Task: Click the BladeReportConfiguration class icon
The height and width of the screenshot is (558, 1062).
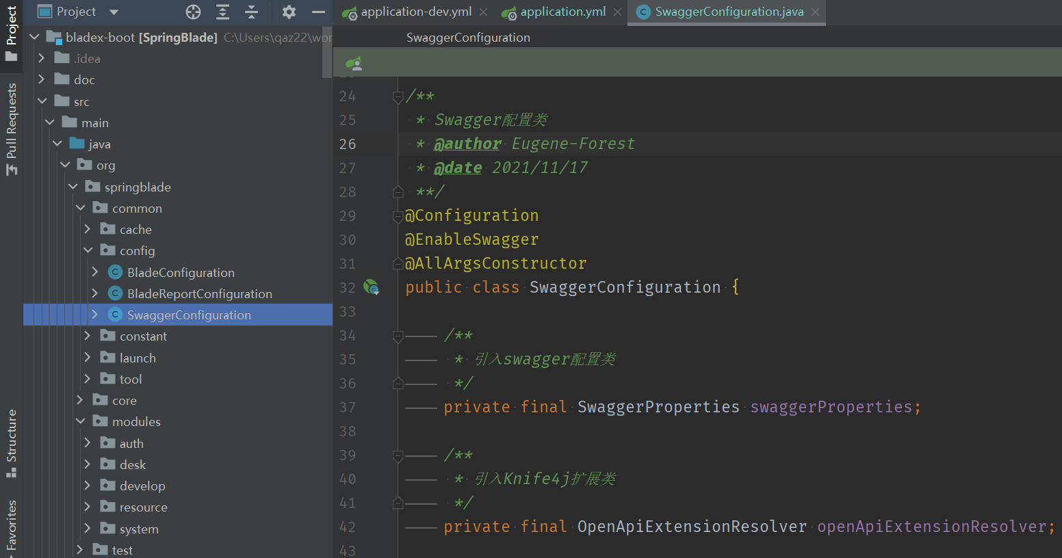Action: pyautogui.click(x=116, y=293)
